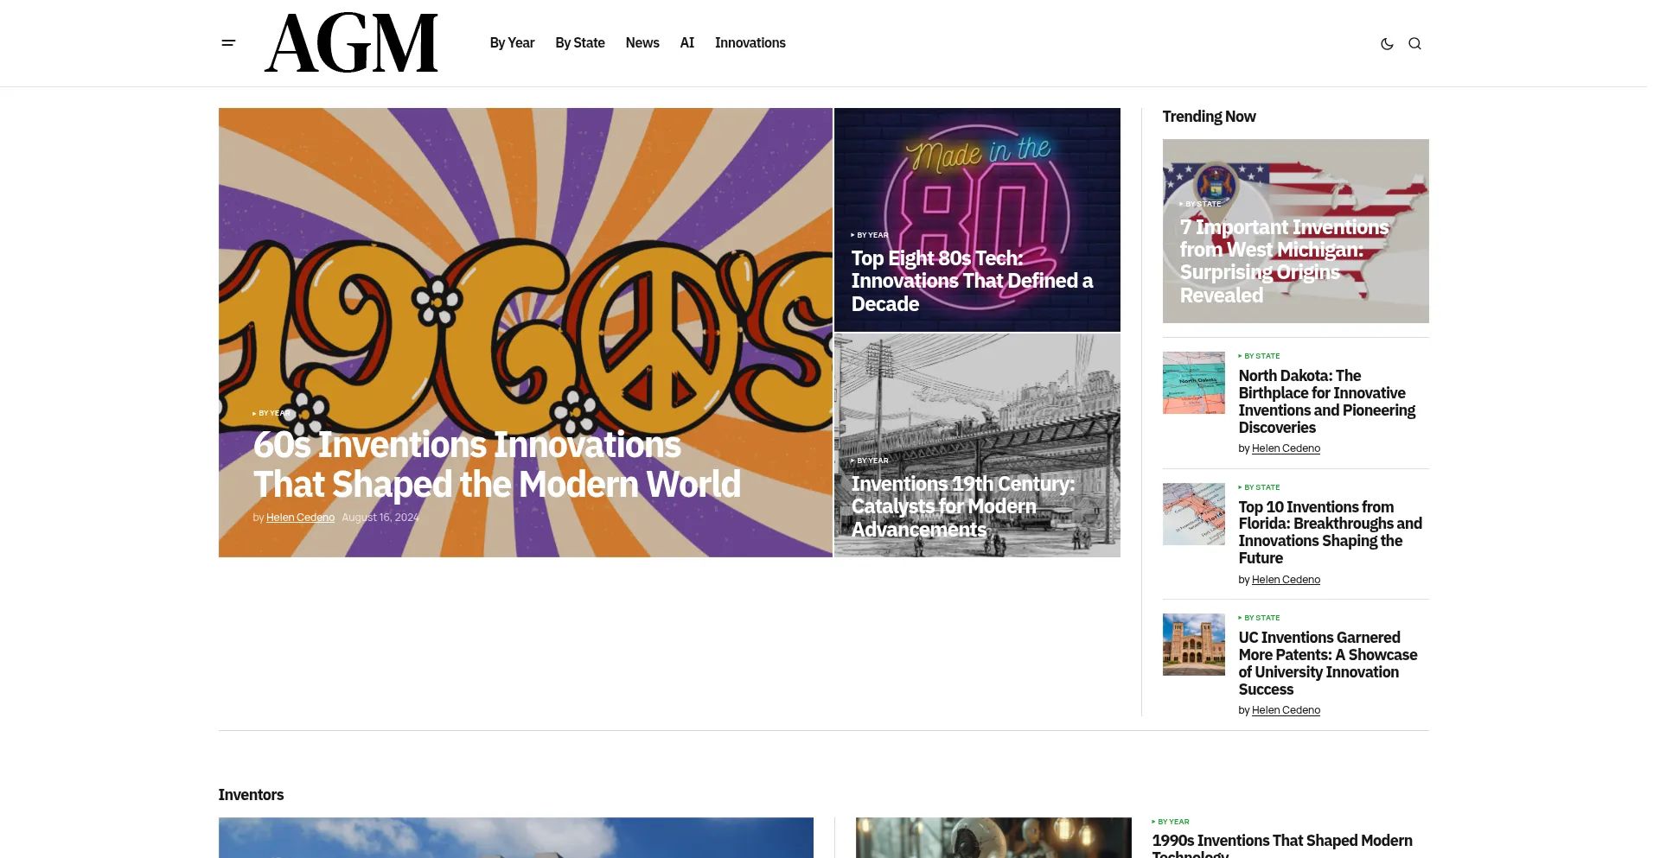The height and width of the screenshot is (858, 1660).
Task: Click the August 16, 2024 date
Action: pos(380,518)
